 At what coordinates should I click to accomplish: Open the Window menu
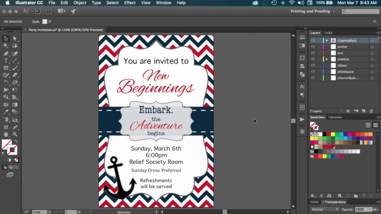[x=164, y=3]
